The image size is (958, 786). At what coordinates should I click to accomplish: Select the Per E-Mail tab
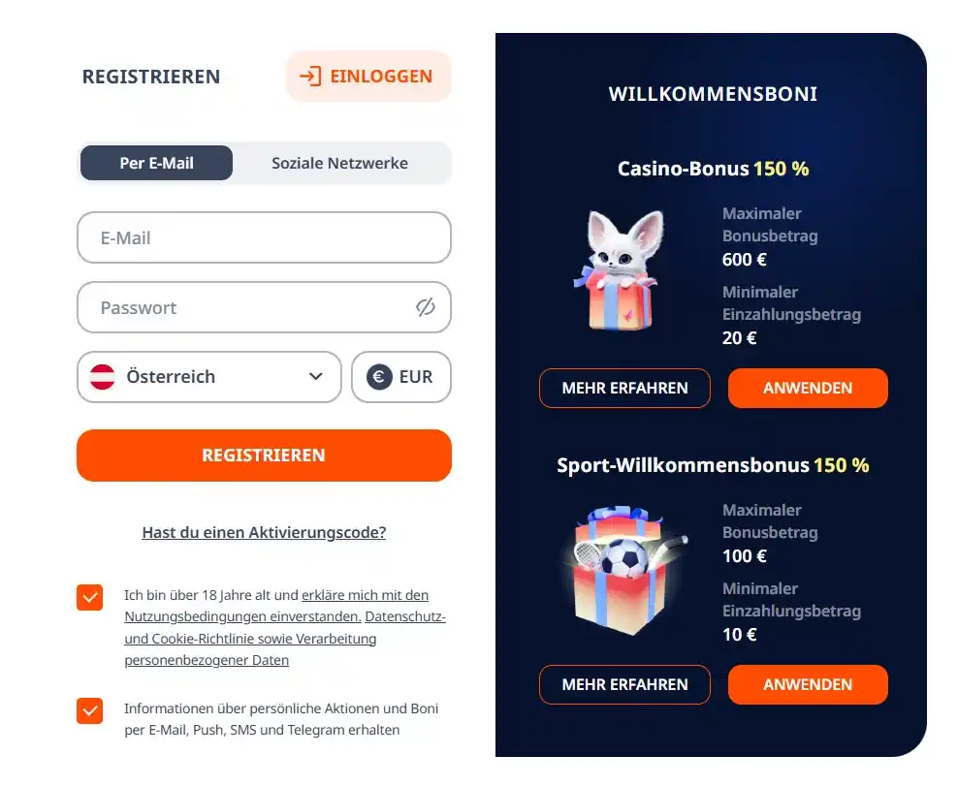(x=156, y=163)
